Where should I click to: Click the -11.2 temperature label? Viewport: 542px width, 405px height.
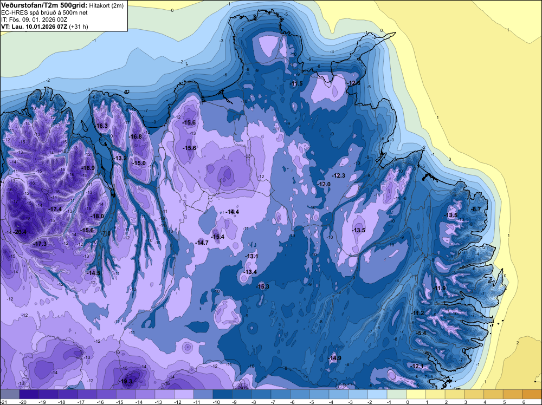pyautogui.click(x=417, y=313)
